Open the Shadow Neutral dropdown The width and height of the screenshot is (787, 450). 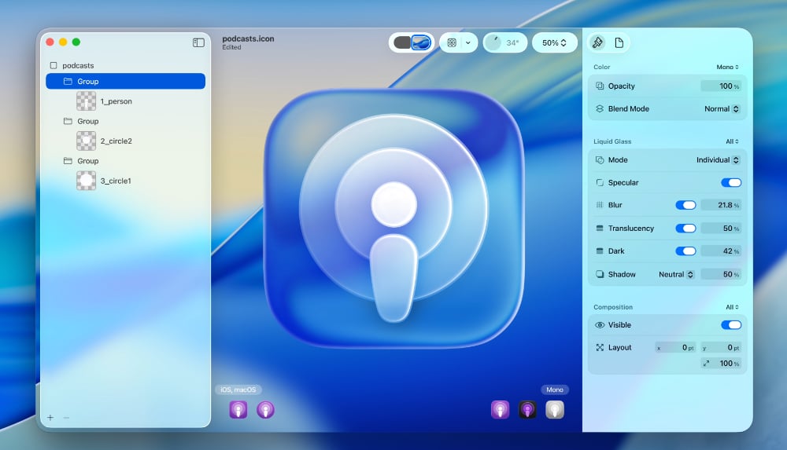pyautogui.click(x=676, y=274)
